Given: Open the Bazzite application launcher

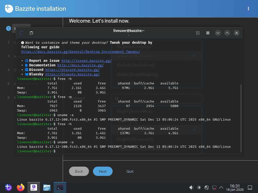Looking at the screenshot, I should [x=8, y=187].
